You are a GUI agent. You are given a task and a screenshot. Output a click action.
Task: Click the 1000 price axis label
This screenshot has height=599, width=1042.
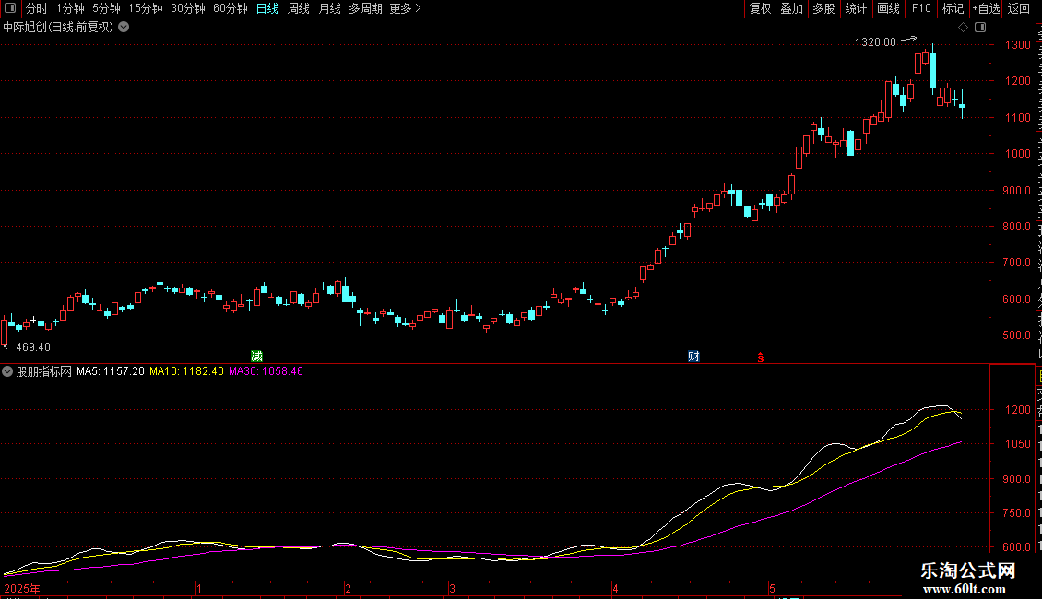(1017, 154)
